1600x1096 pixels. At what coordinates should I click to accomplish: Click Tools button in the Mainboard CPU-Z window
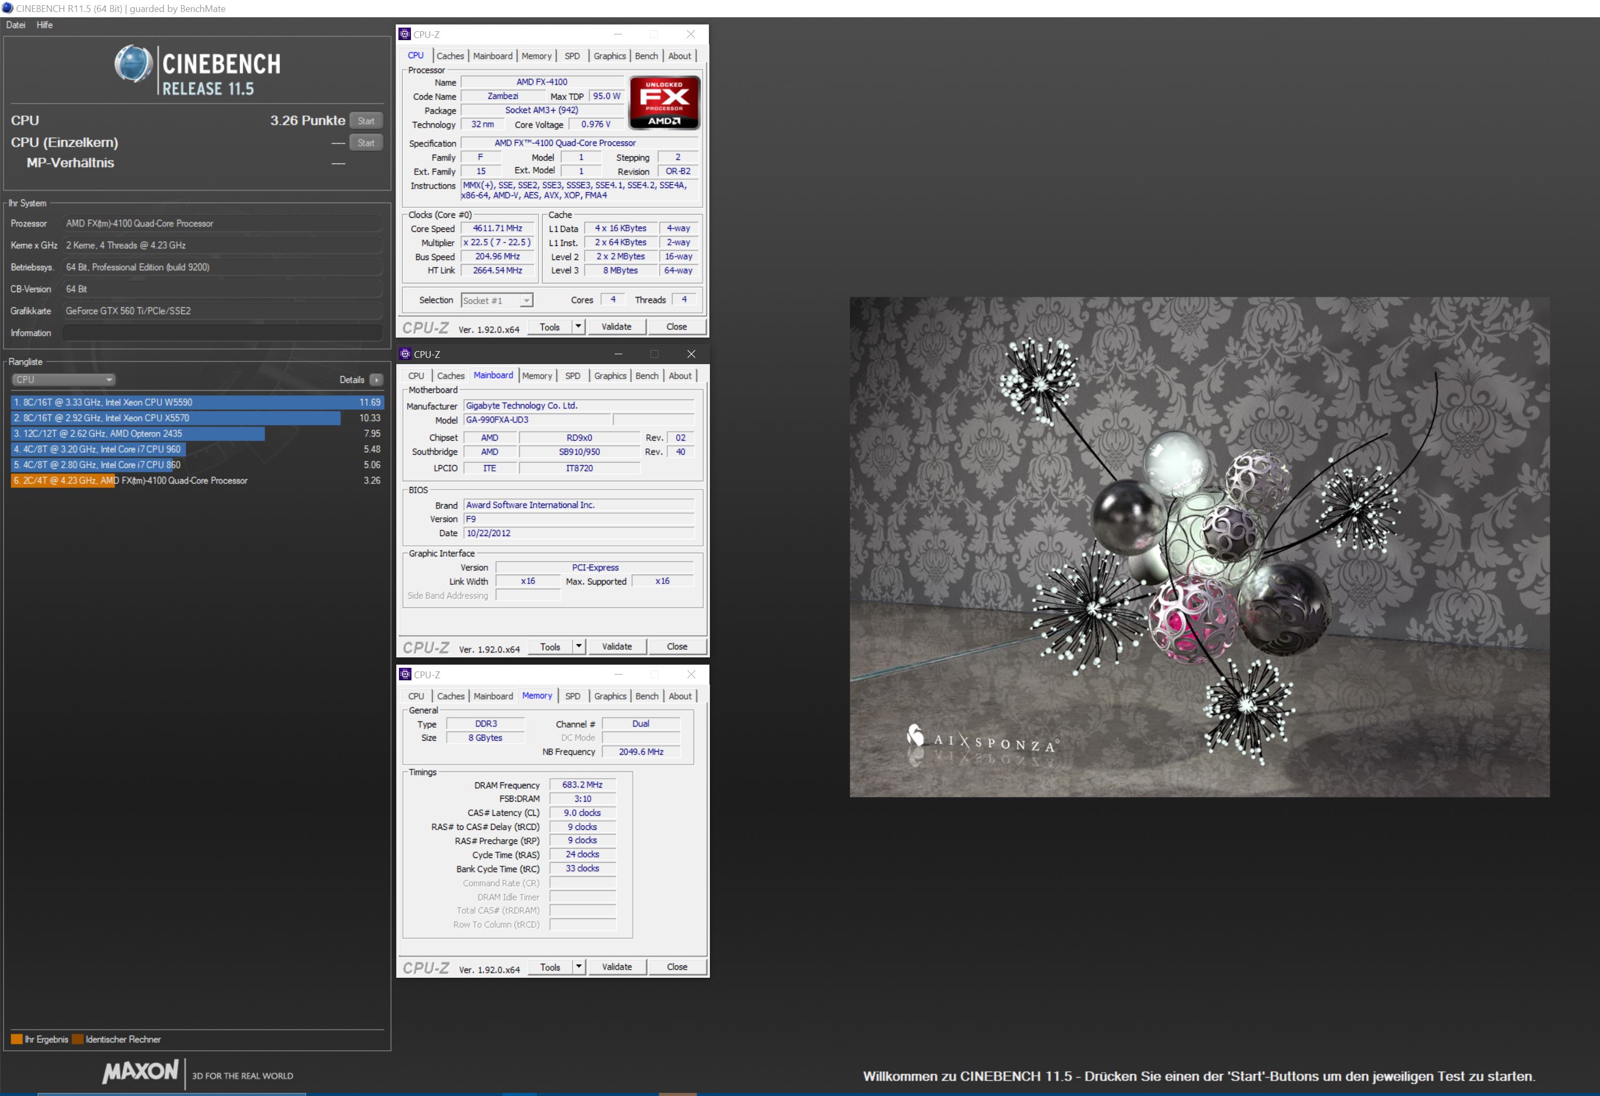(550, 646)
